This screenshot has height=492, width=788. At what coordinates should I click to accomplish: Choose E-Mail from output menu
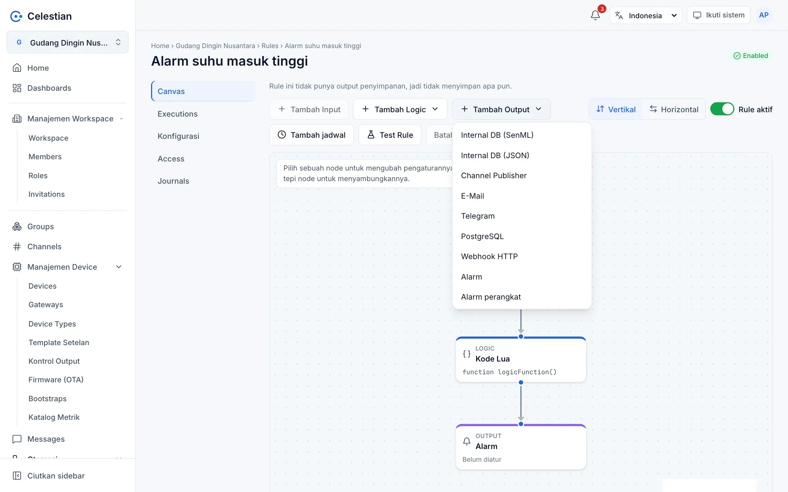point(522,196)
